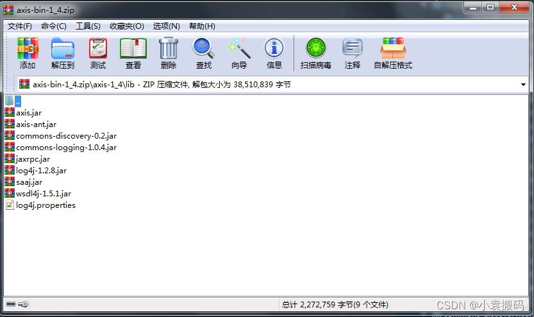Open the Favorites (收藏夹) menu
The height and width of the screenshot is (317, 534).
point(127,26)
